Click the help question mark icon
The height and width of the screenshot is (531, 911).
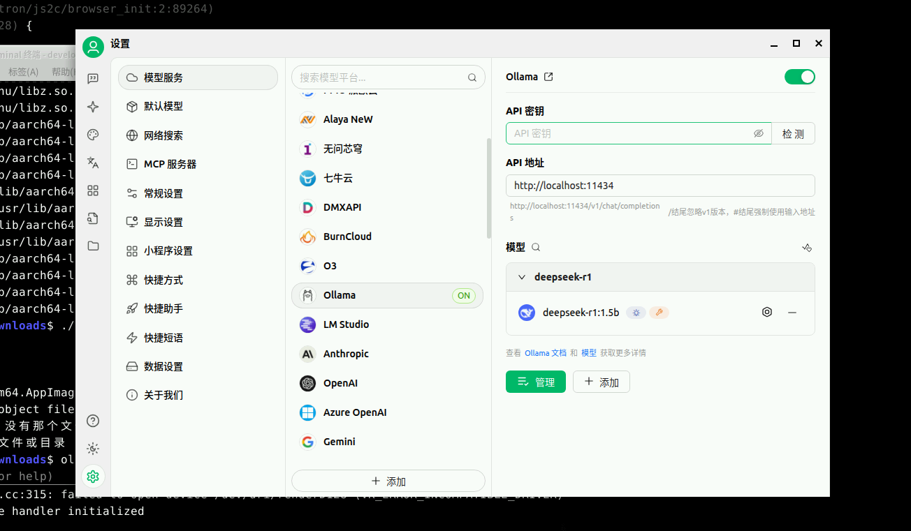point(93,421)
